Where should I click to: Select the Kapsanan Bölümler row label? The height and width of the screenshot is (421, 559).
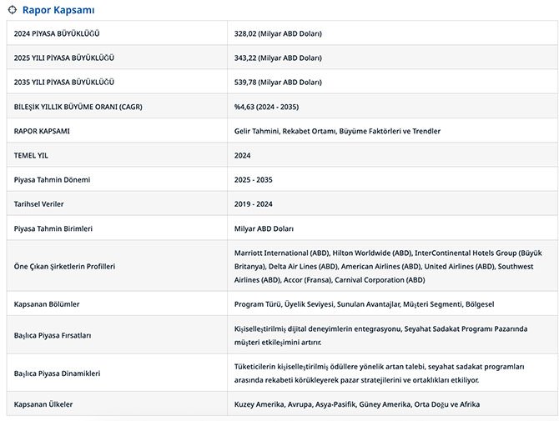[x=48, y=304]
